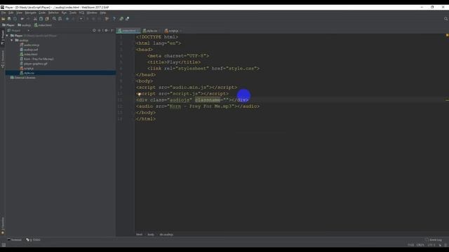Image resolution: width=449 pixels, height=252 pixels.
Task: Click the intention bulb beside script.js line
Action: click(x=139, y=94)
